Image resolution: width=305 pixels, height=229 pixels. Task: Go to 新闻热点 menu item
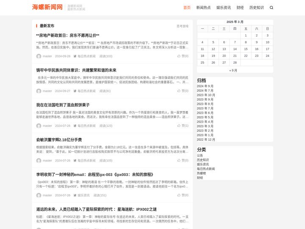point(203,8)
